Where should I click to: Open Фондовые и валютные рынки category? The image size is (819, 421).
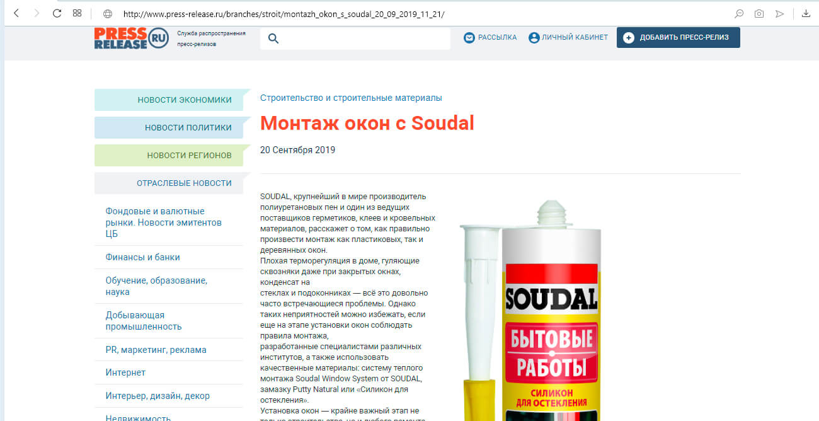tap(164, 222)
